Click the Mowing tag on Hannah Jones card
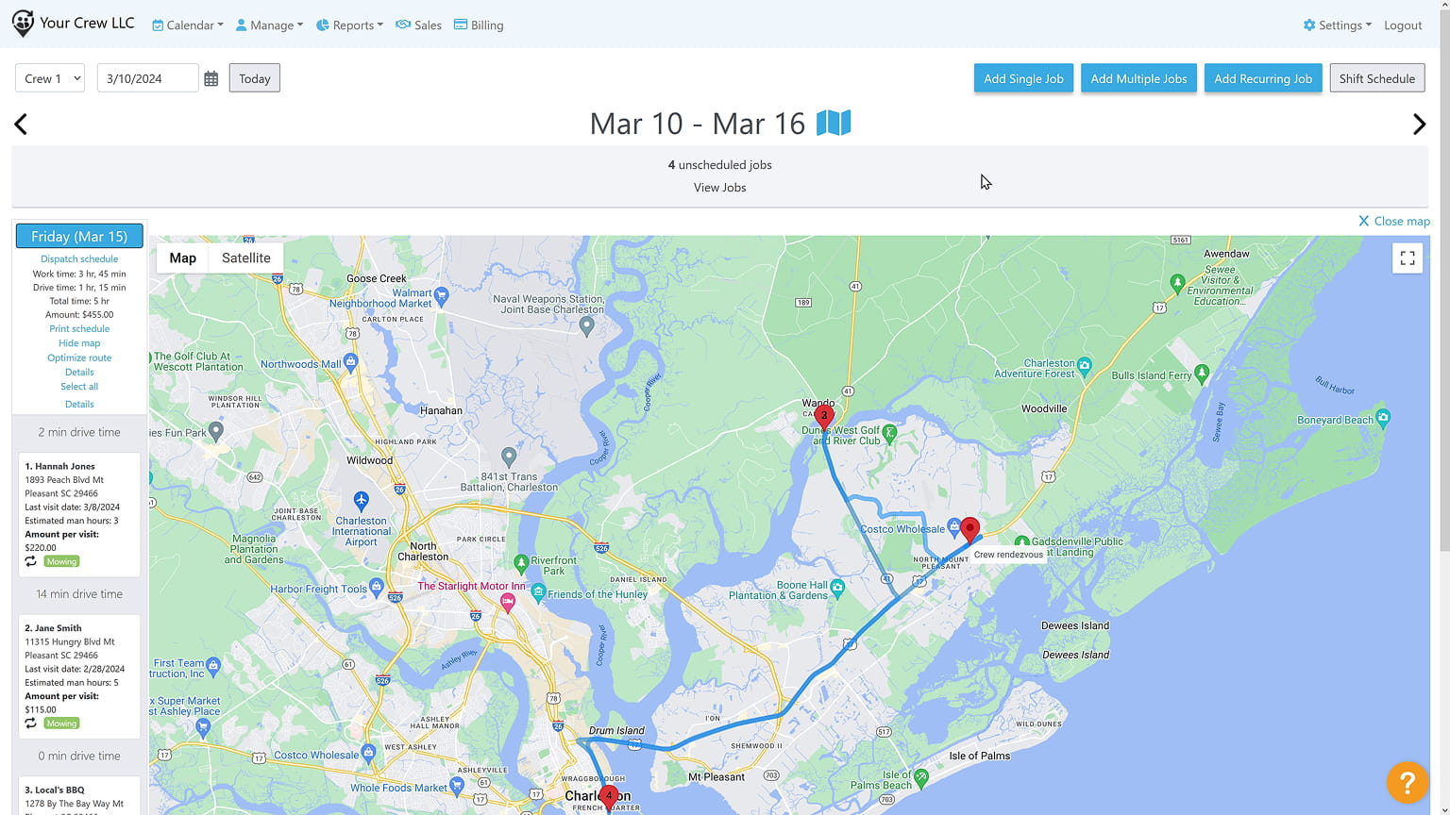This screenshot has height=815, width=1450. point(61,561)
